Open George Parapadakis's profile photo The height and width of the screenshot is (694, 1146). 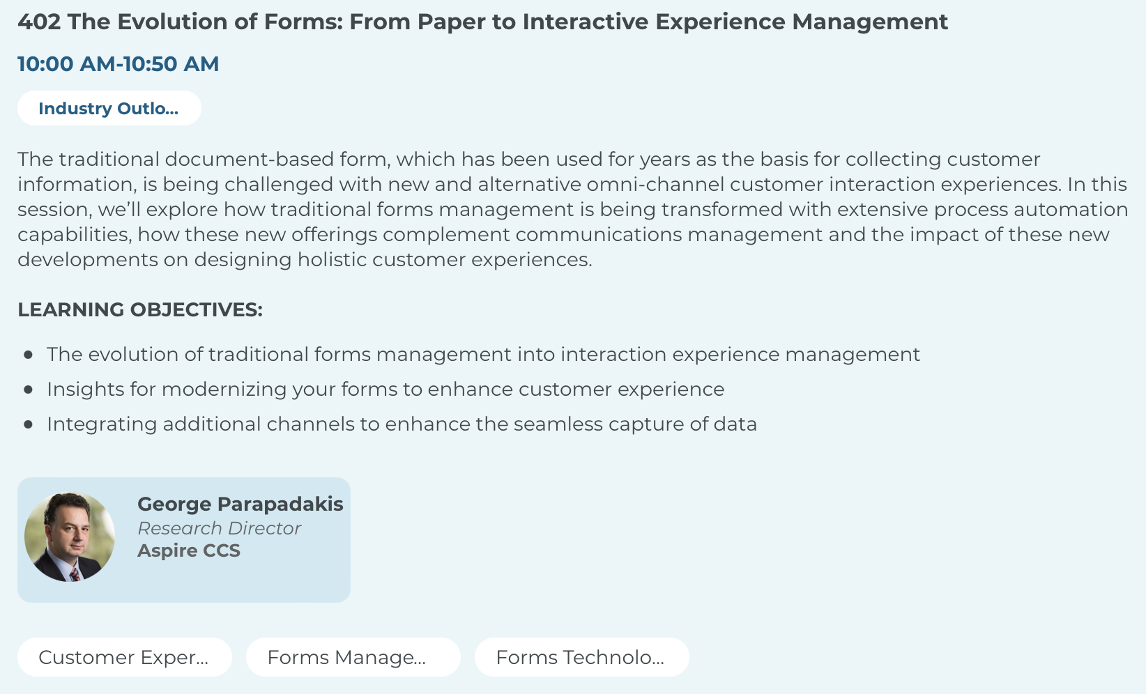coord(70,537)
